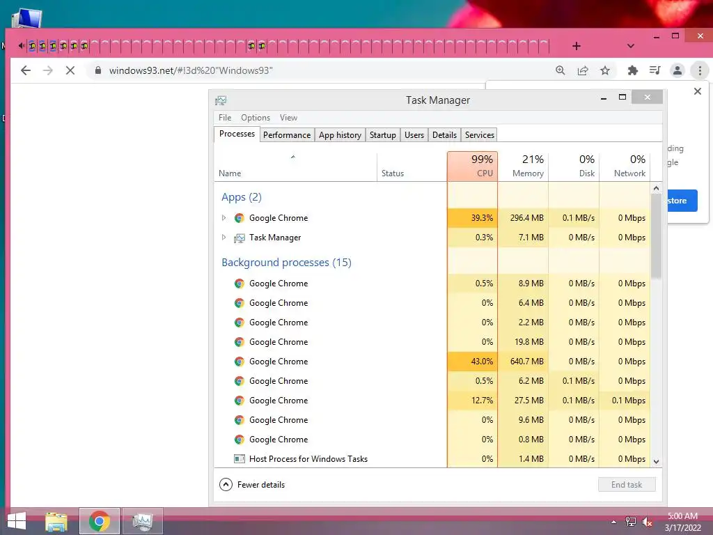This screenshot has width=713, height=535.
Task: Open Task Manager Options menu
Action: pos(256,118)
